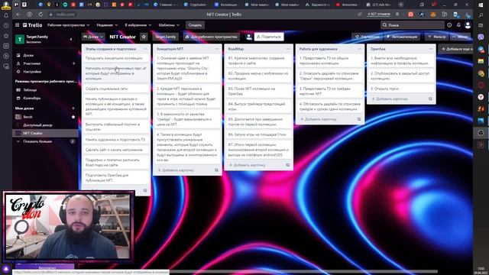Screen dimensions: 489x275
Task: Select the NFT Creator board in sidebar
Action: pos(45,133)
